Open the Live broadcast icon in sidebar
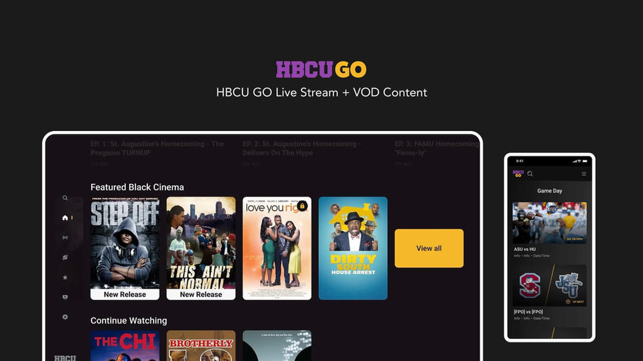The width and height of the screenshot is (643, 361). [x=65, y=237]
